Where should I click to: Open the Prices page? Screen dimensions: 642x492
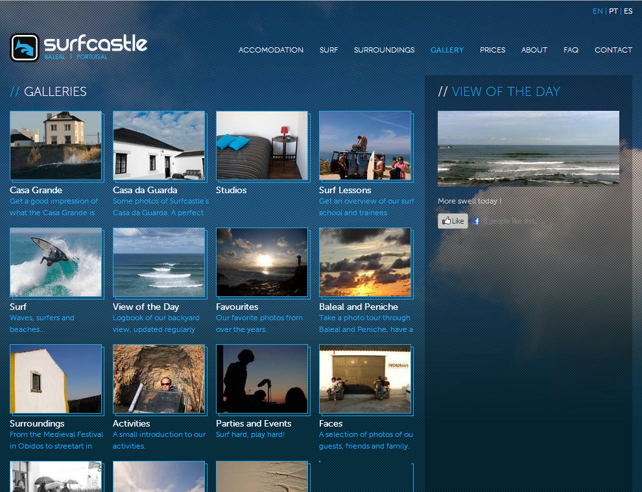pos(493,50)
